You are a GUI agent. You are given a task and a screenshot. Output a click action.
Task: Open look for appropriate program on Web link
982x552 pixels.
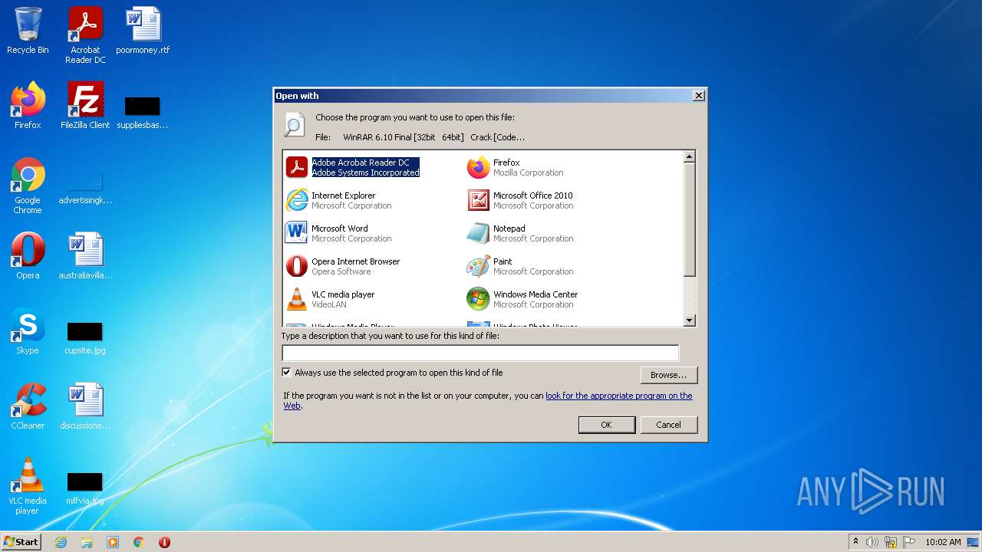[618, 396]
